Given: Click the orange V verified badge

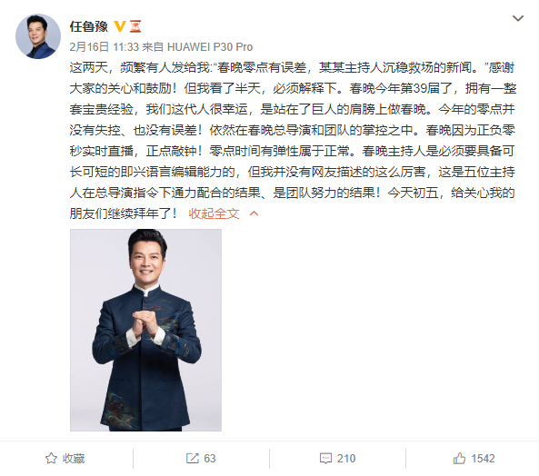Looking at the screenshot, I should [x=120, y=26].
